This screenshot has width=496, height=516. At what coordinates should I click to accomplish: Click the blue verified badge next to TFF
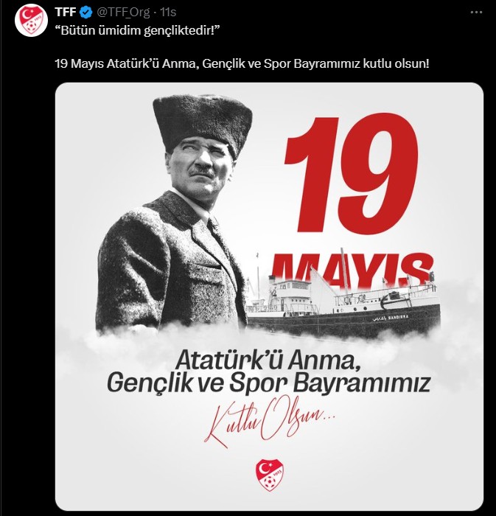[x=86, y=13]
